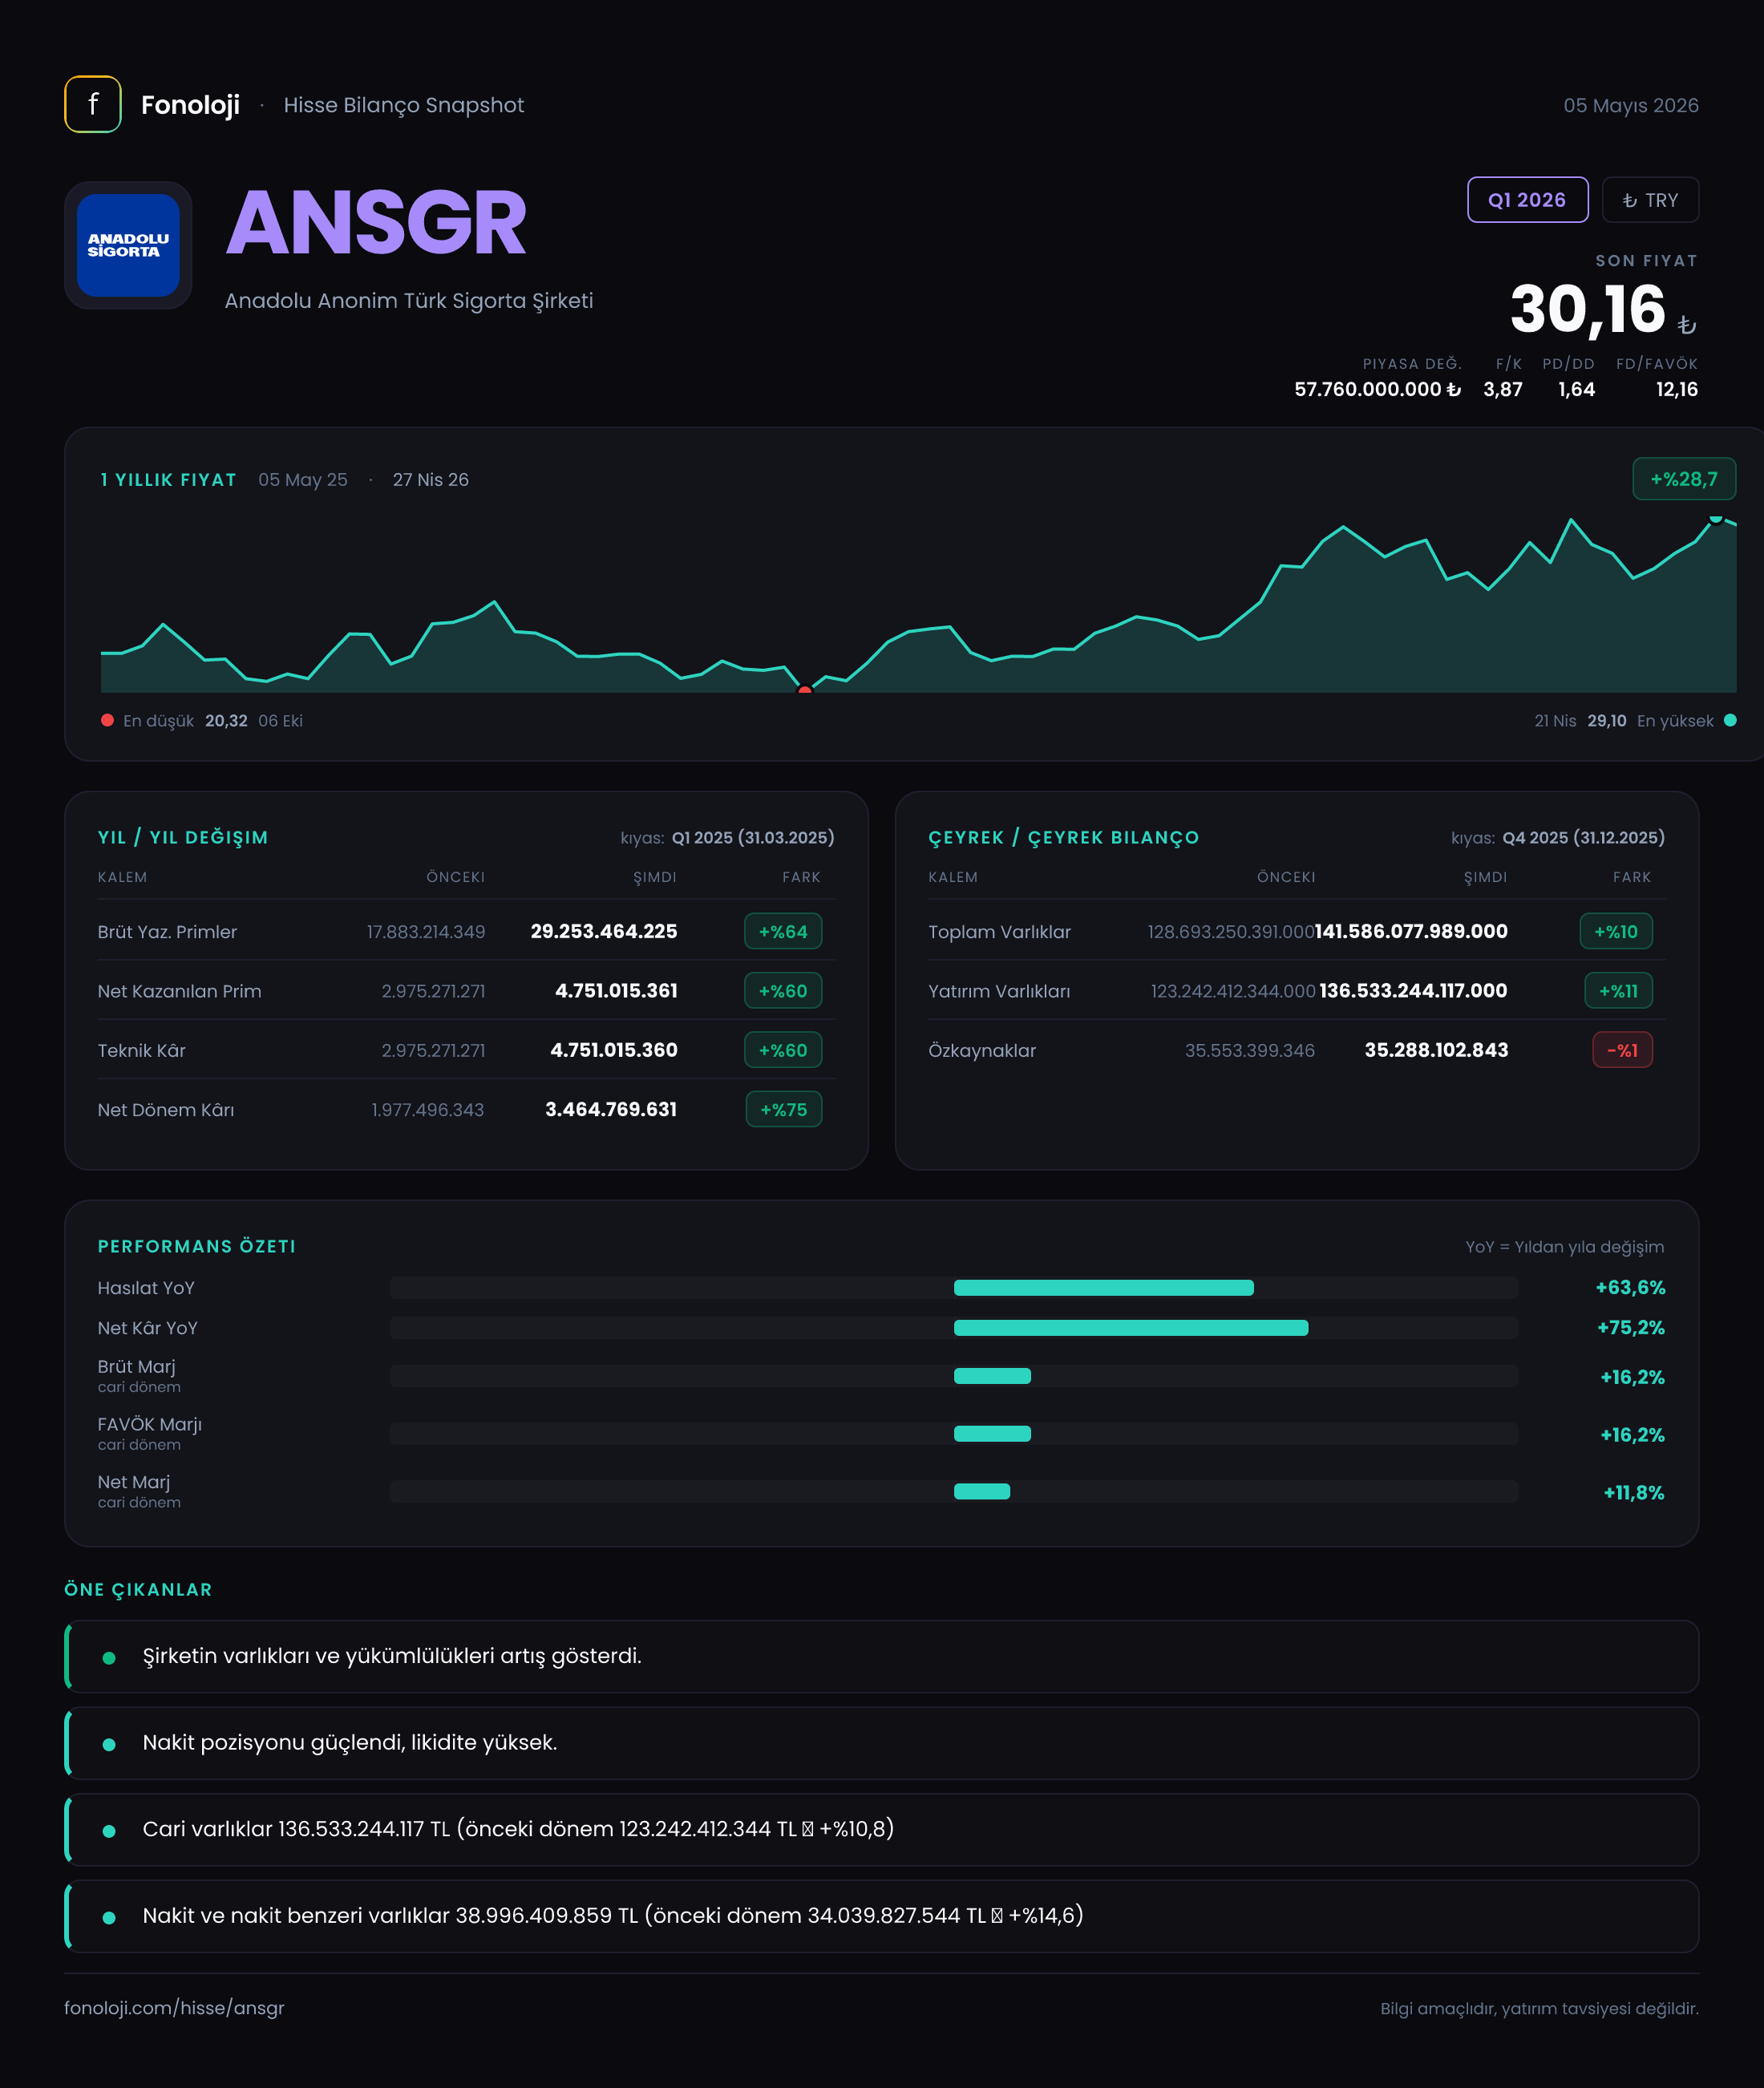Click the 'PERFORMANS ÖZETİ' section heading

(x=197, y=1246)
